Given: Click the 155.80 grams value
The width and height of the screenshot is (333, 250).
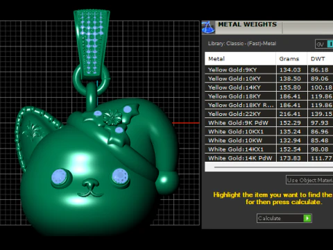Looking at the screenshot, I should coord(290,87).
